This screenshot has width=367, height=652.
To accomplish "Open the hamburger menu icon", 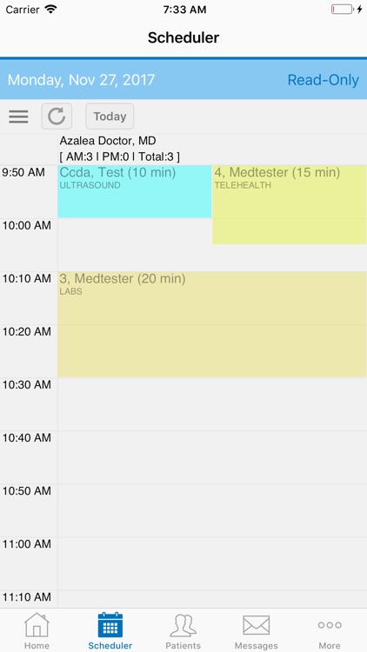I will coord(19,116).
